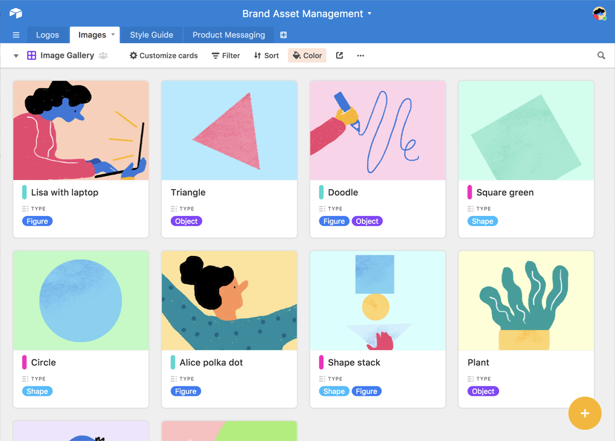The width and height of the screenshot is (615, 441).
Task: Switch to the Style Guide tab
Action: click(151, 35)
